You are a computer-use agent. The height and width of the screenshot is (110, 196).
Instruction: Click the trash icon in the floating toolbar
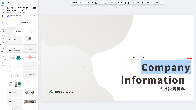140,57
